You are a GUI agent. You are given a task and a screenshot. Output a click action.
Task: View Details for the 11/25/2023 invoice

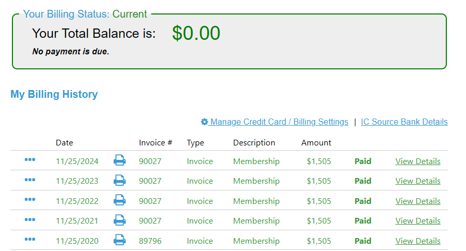click(x=418, y=181)
